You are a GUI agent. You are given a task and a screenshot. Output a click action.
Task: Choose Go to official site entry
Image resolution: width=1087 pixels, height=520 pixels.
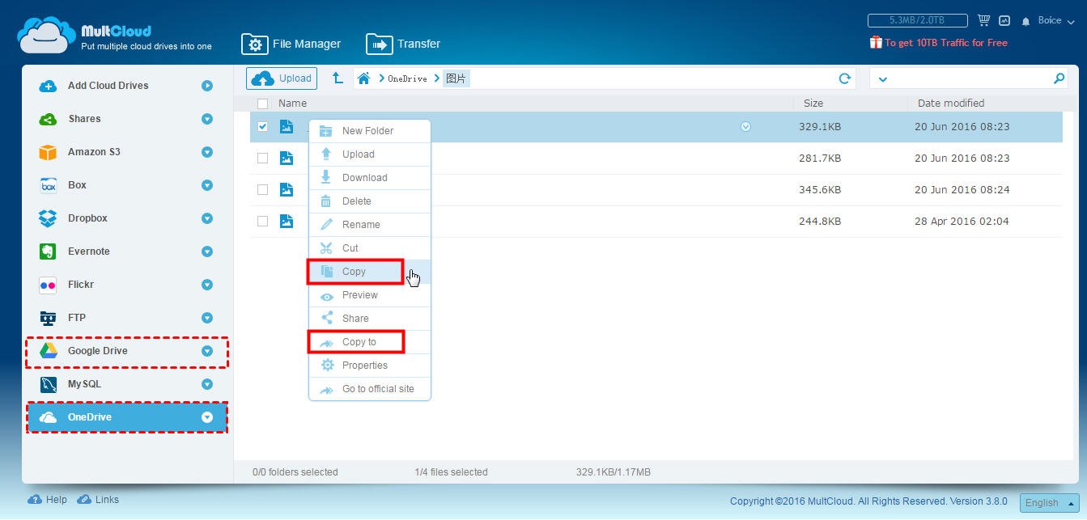pos(370,389)
